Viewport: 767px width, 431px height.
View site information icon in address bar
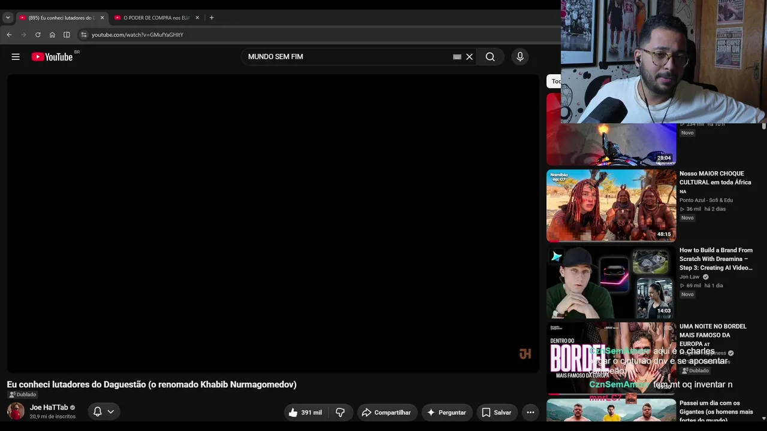pos(83,35)
